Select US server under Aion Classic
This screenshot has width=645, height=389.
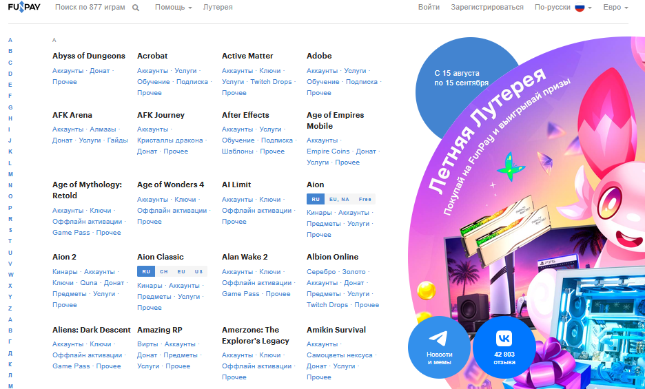198,272
